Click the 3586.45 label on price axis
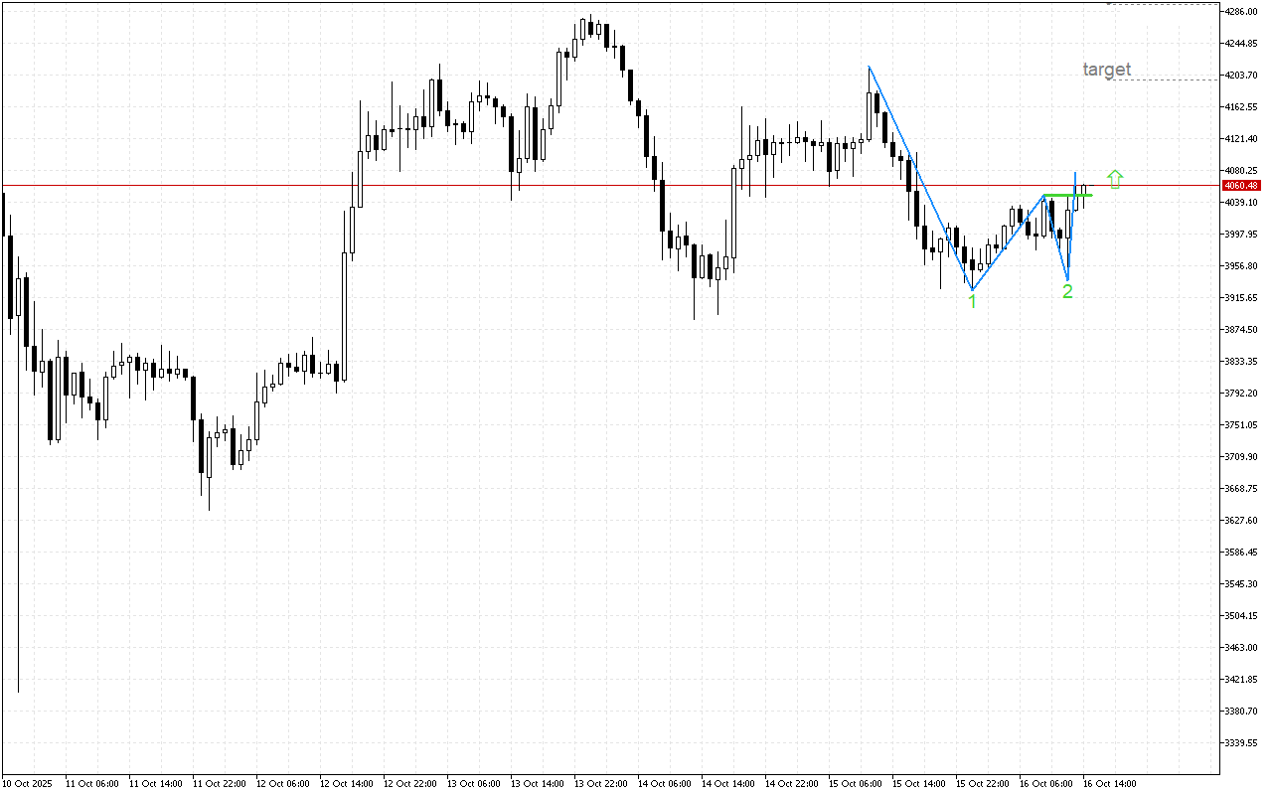The image size is (1272, 795). coord(1242,553)
